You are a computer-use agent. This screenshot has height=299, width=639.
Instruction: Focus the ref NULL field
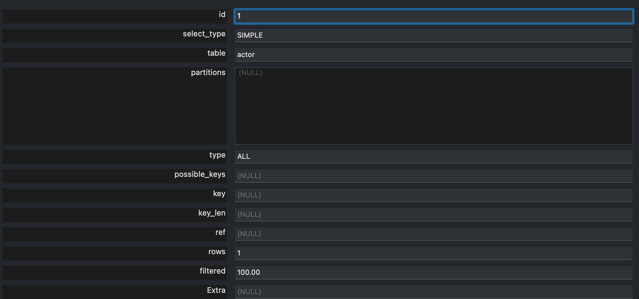[434, 234]
